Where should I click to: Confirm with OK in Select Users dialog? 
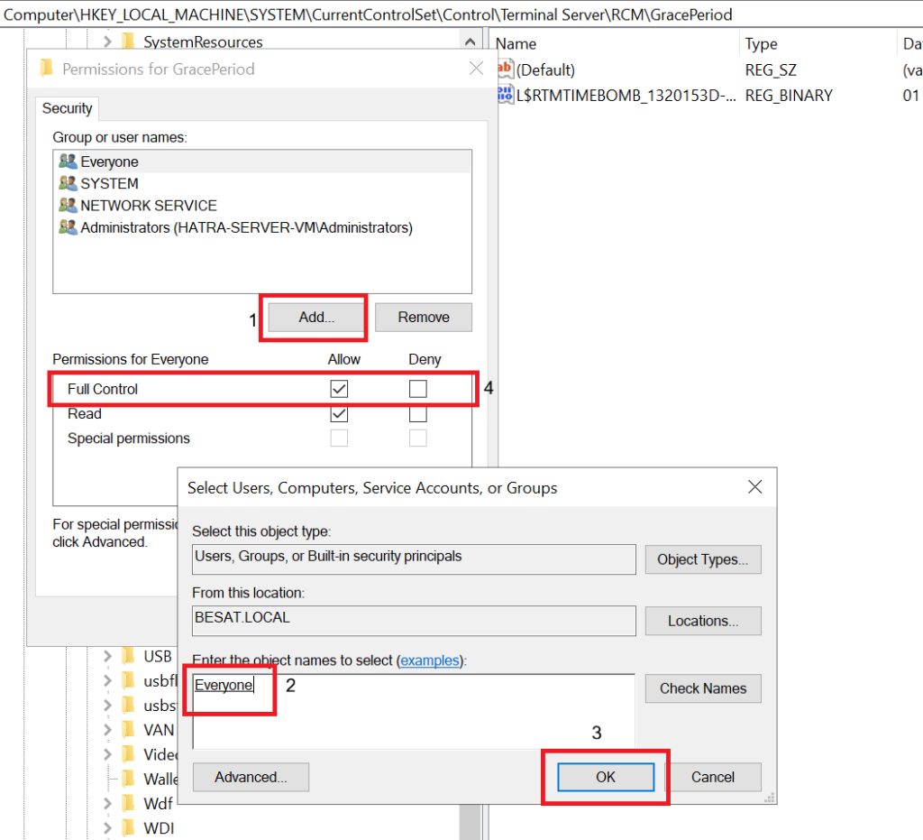[606, 778]
